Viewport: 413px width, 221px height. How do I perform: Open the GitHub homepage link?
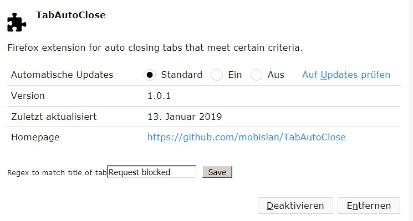246,137
